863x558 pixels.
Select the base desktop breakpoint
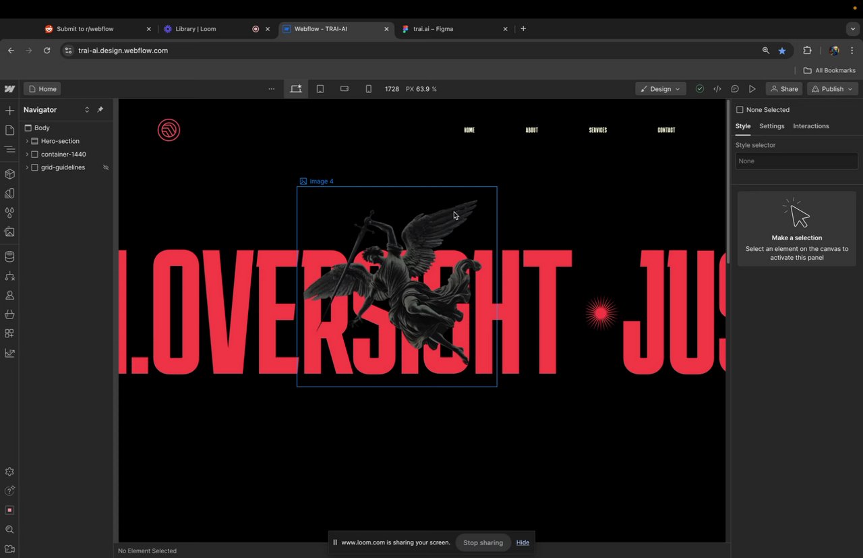pos(296,89)
